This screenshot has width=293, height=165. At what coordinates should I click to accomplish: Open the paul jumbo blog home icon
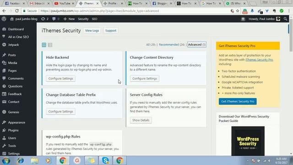coord(12,19)
